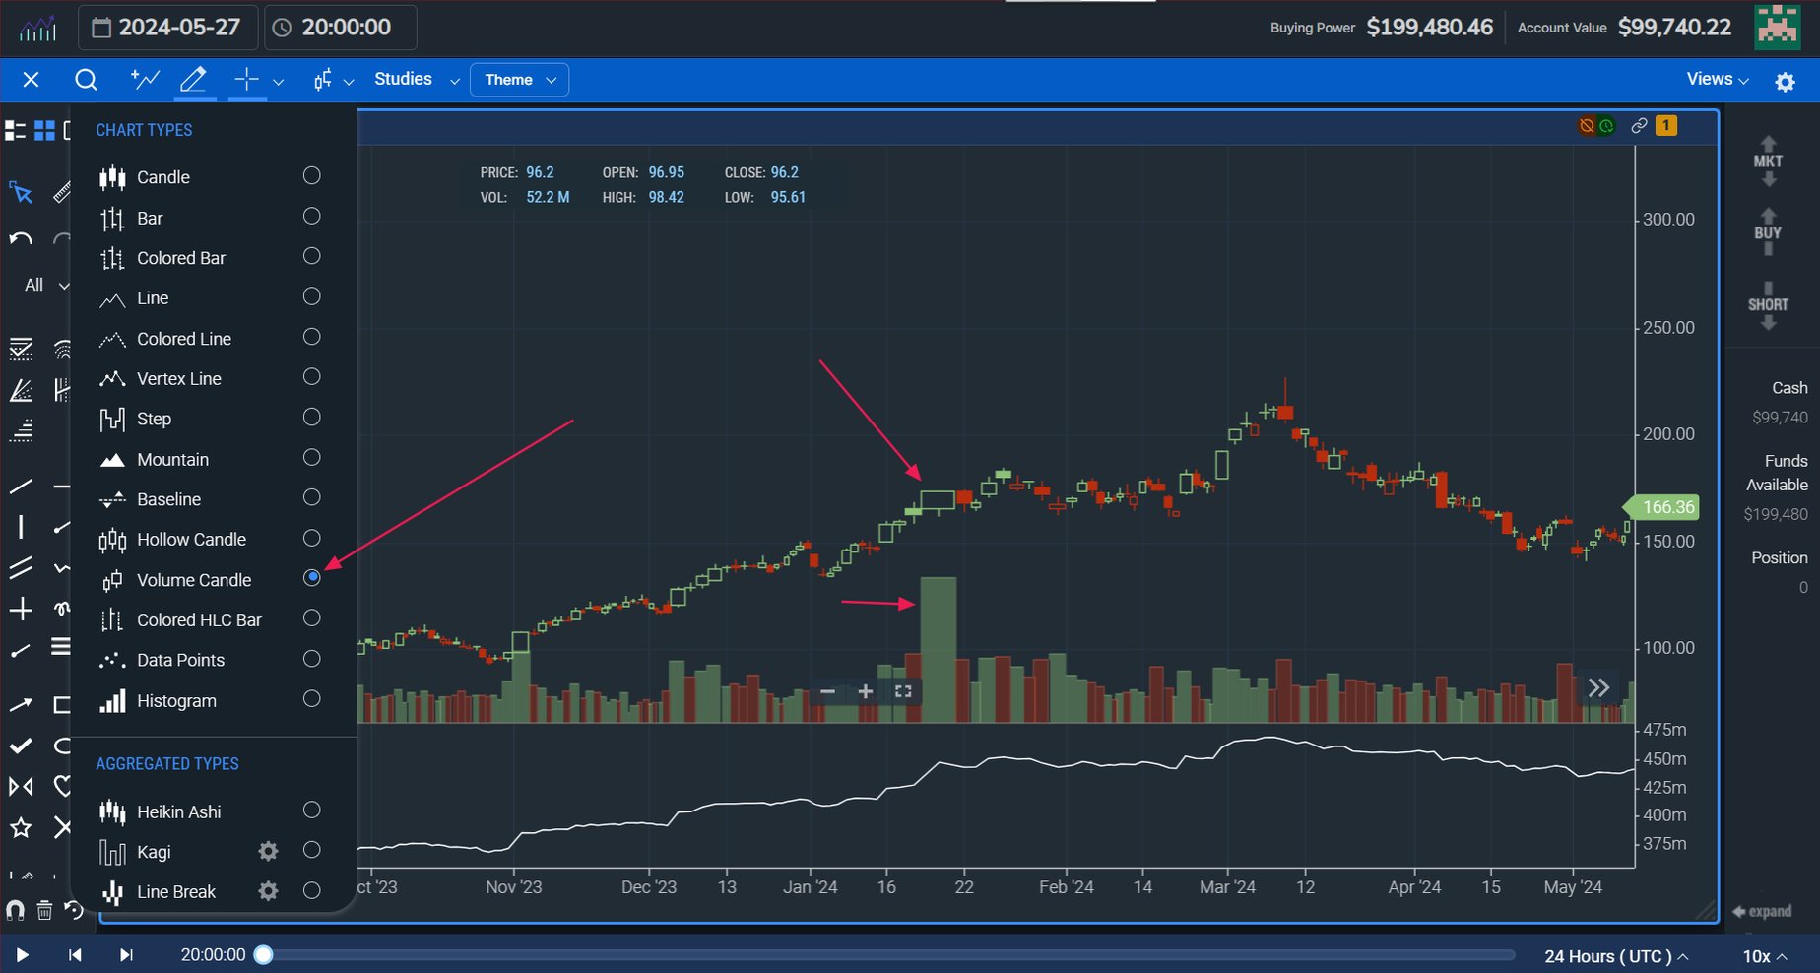Select the Heikin Ashi chart type radio
1820x973 pixels.
312,810
